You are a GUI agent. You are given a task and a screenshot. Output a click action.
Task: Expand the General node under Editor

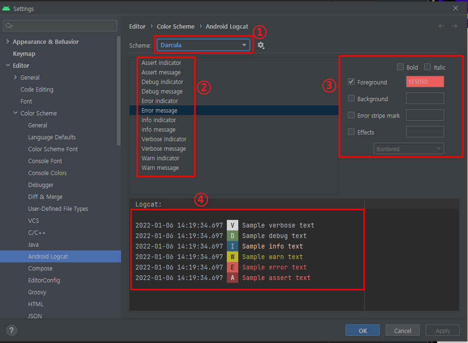pos(15,77)
